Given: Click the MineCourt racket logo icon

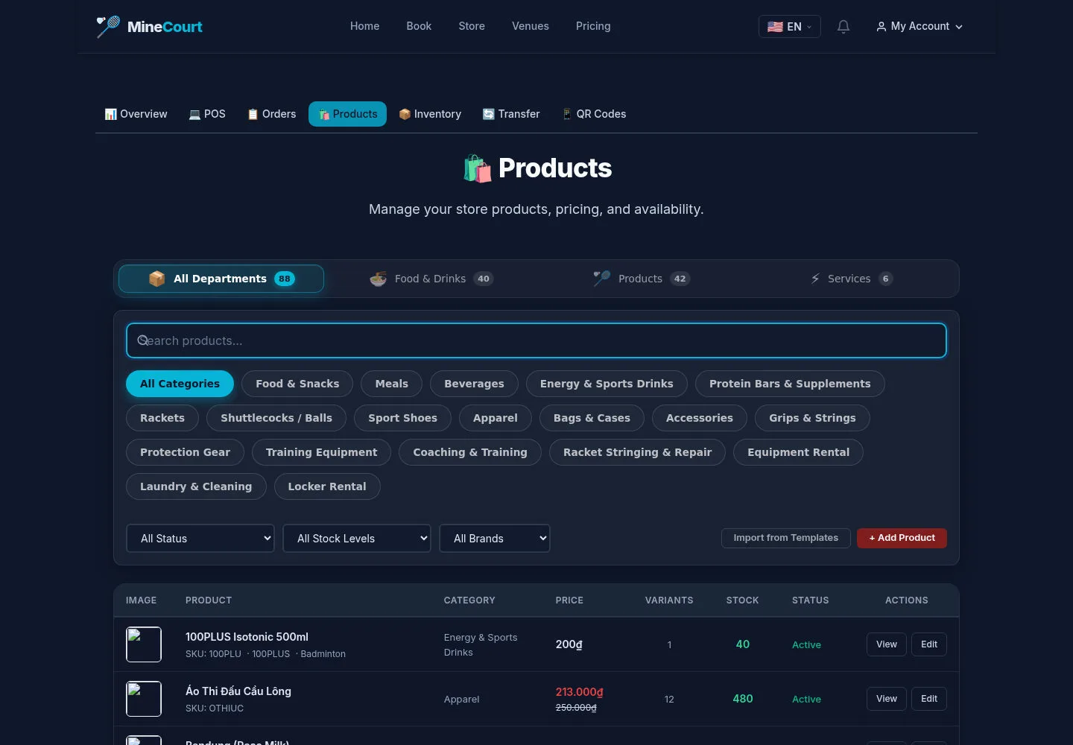Looking at the screenshot, I should [x=108, y=27].
